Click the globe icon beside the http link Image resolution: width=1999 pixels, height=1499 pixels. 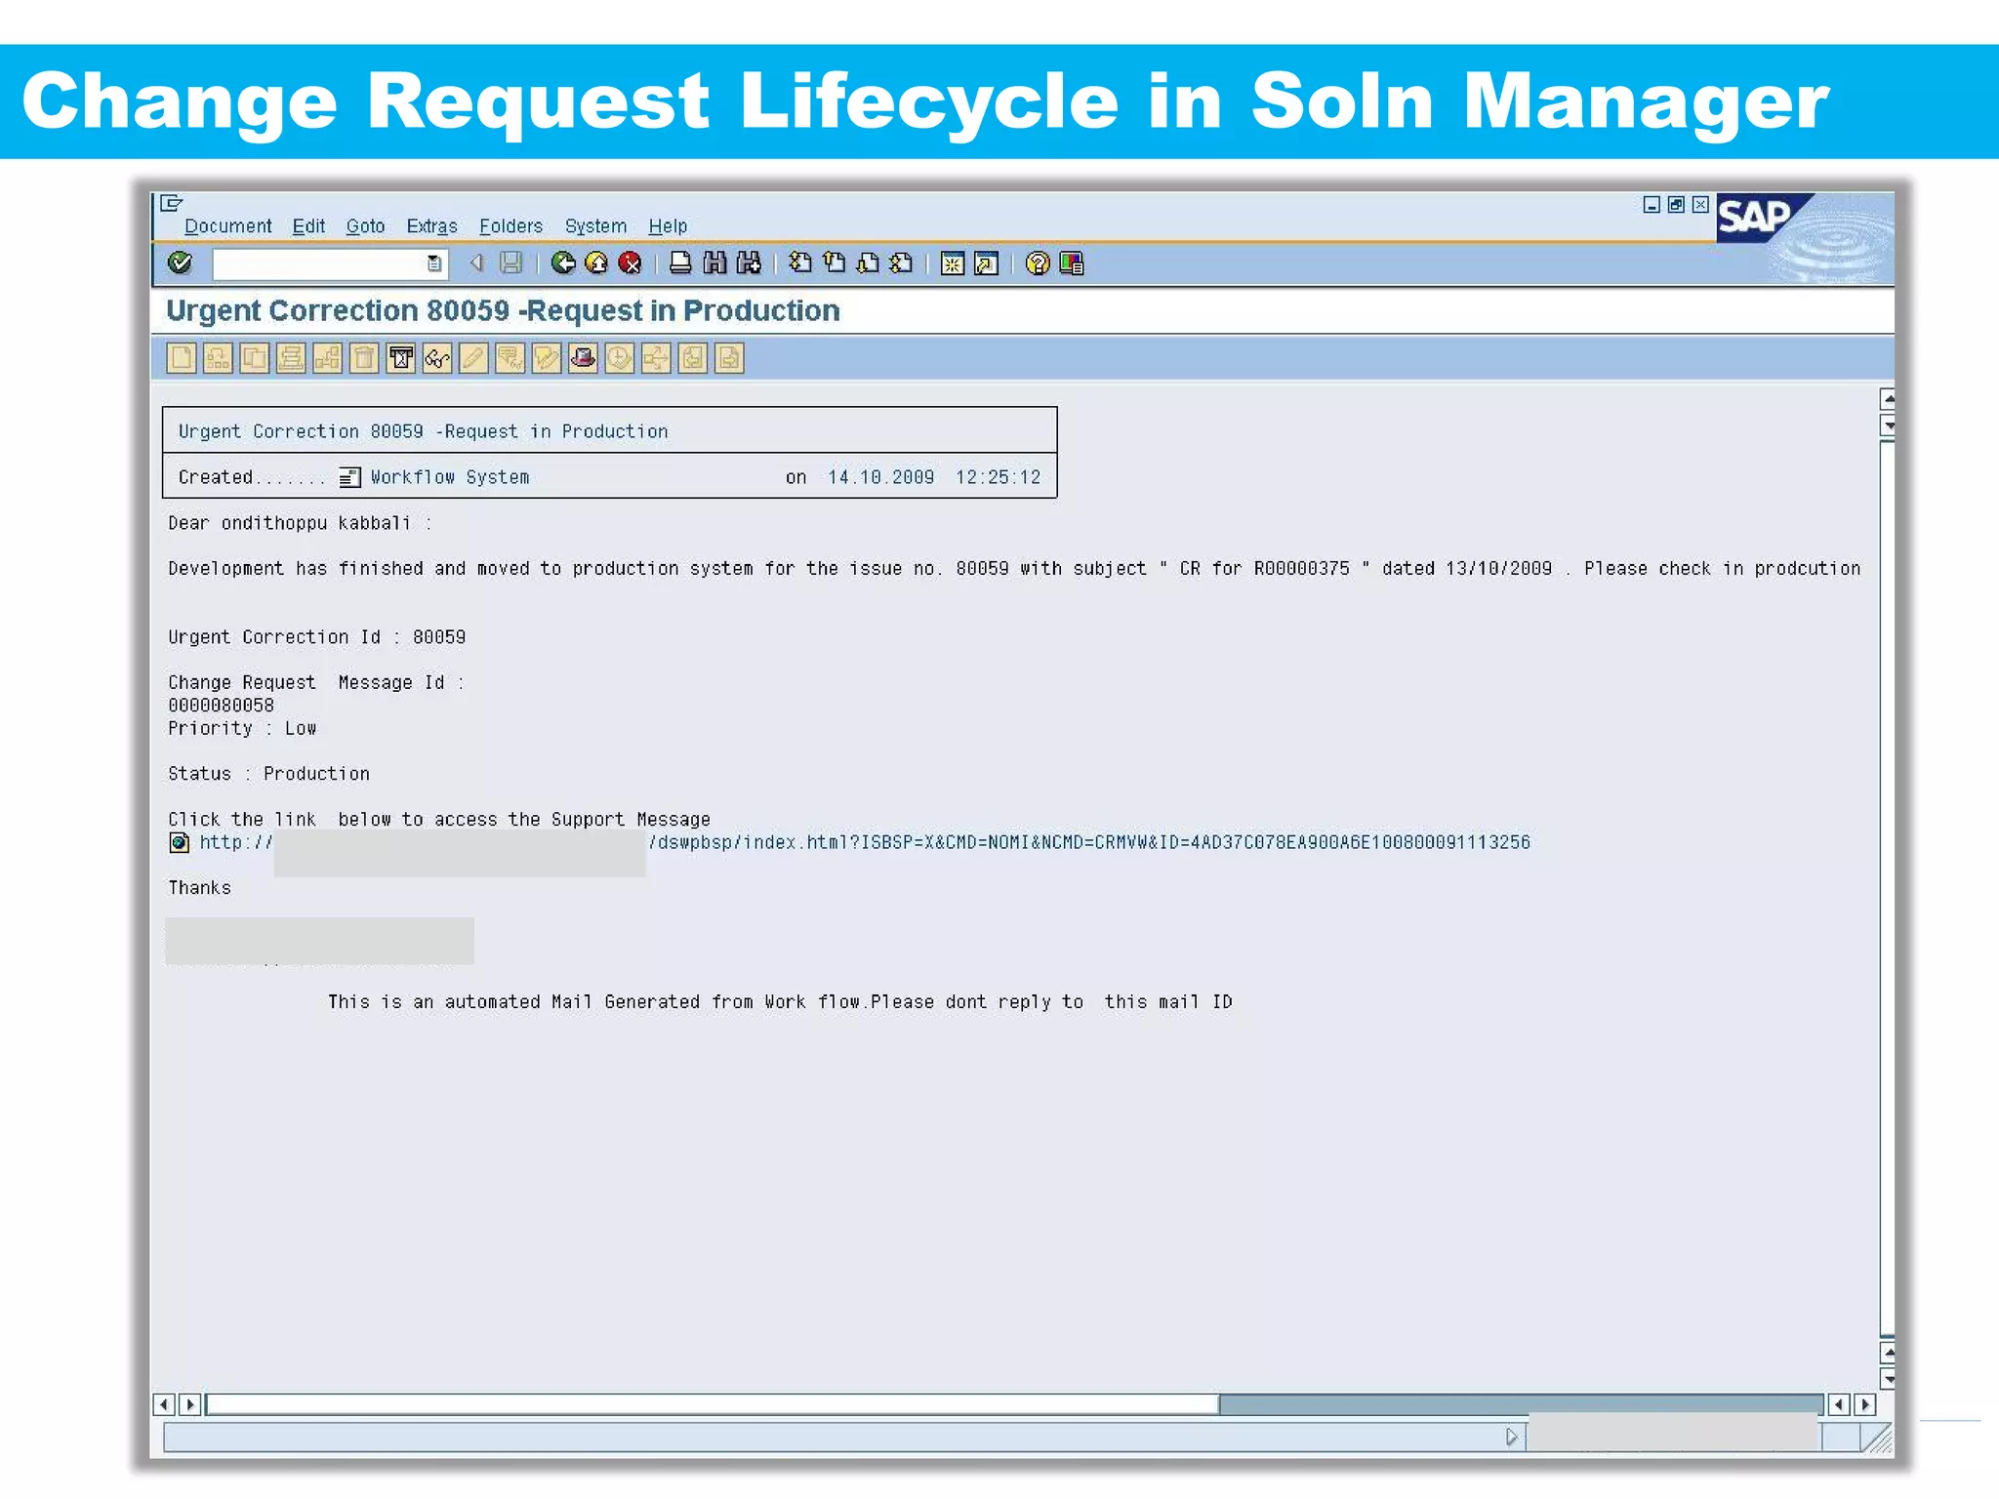[x=180, y=842]
